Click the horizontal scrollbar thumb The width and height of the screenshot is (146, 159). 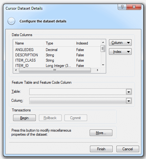(x=55, y=70)
